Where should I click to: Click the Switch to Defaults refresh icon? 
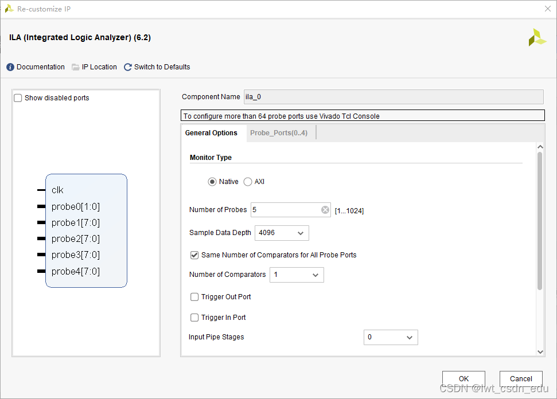tap(128, 67)
